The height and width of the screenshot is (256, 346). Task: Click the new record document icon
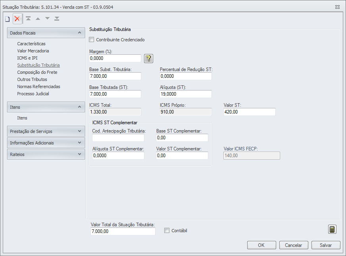pyautogui.click(x=7, y=19)
